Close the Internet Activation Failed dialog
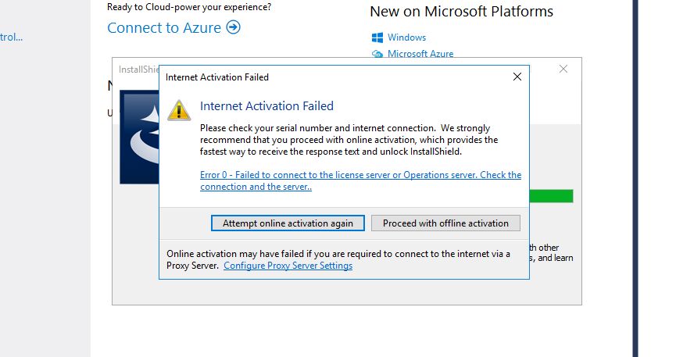 point(517,77)
